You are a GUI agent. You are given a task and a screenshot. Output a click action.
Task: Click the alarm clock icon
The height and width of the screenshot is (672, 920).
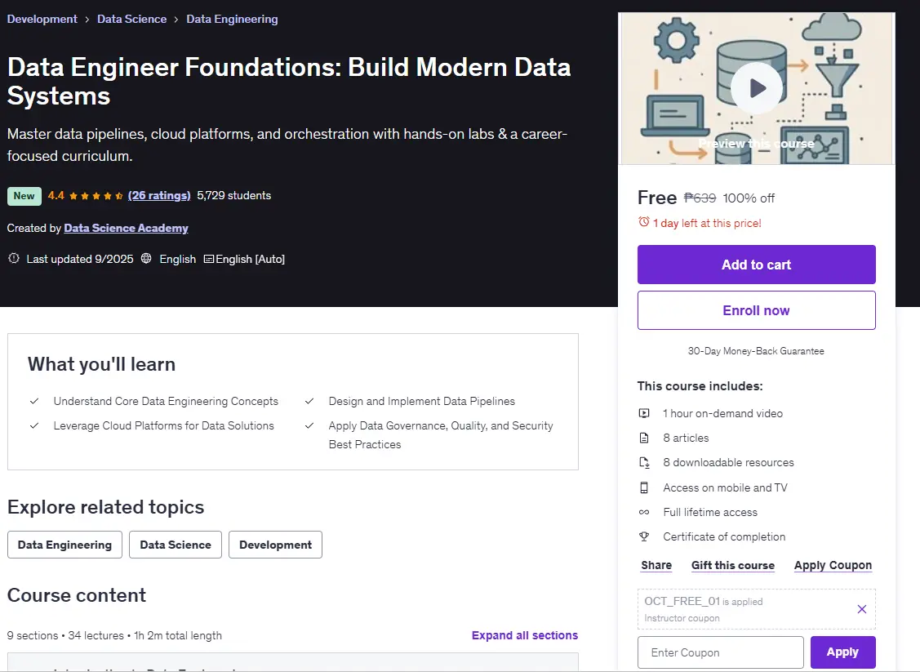[643, 222]
